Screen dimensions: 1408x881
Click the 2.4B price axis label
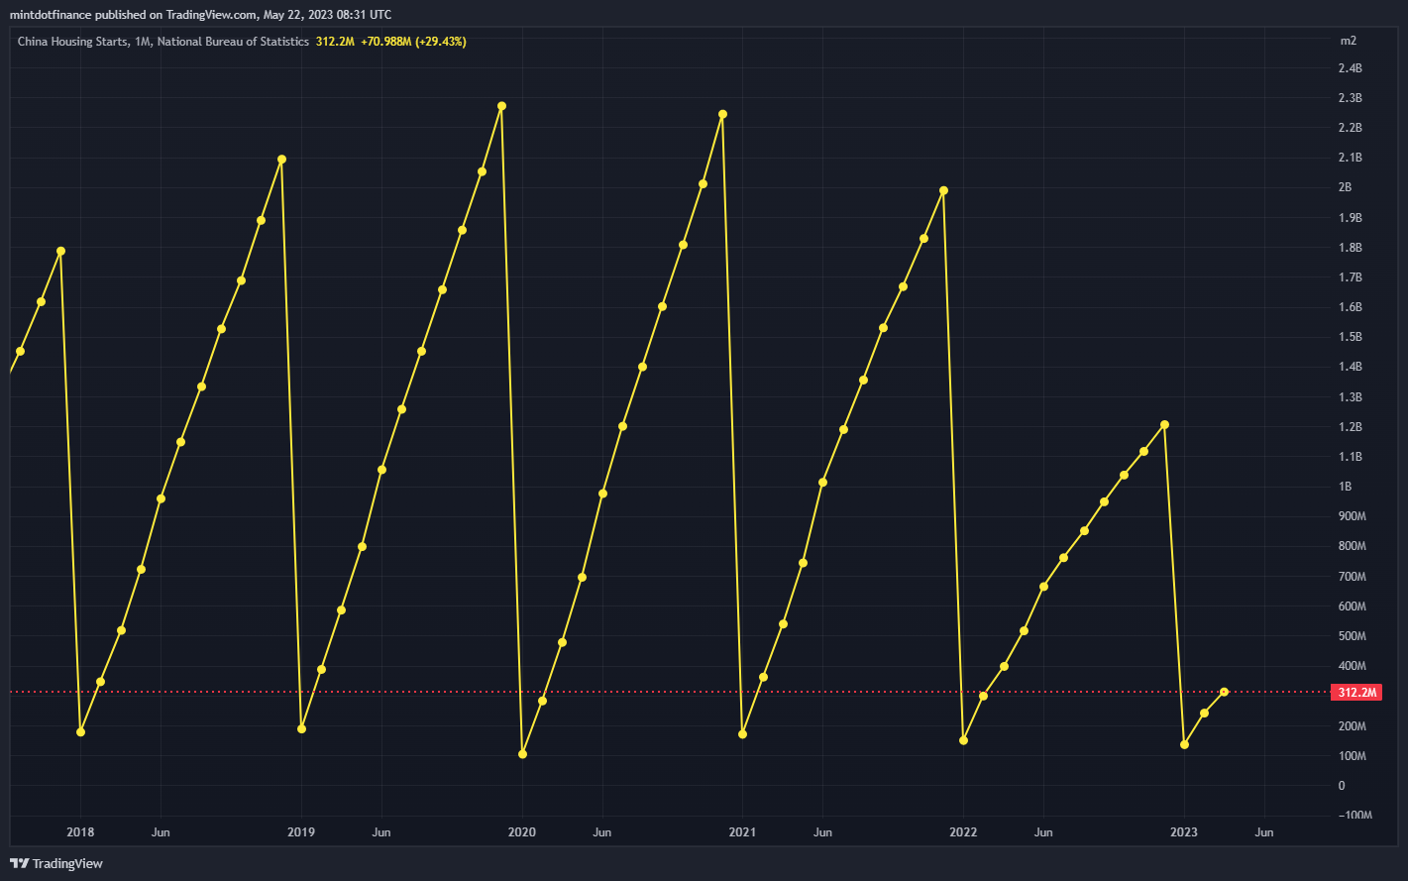pos(1350,68)
